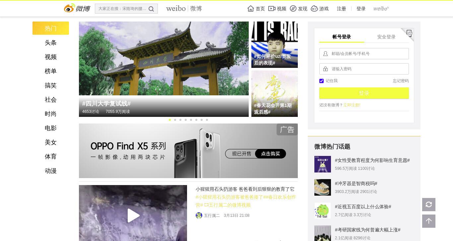Select 热门 category
Viewport: 453px width, 241px height.
[51, 28]
